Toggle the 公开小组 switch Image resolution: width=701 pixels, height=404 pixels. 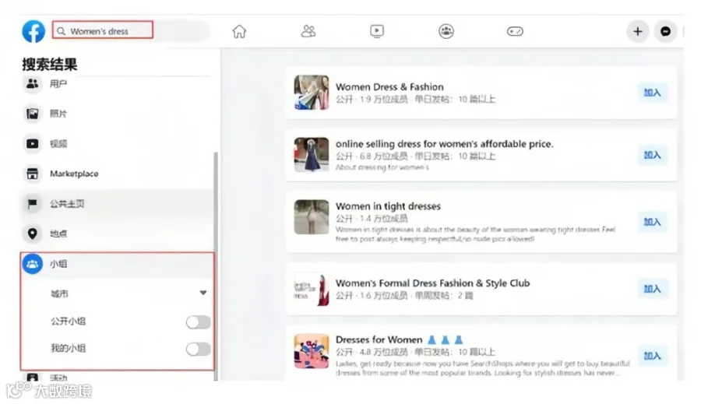(198, 321)
